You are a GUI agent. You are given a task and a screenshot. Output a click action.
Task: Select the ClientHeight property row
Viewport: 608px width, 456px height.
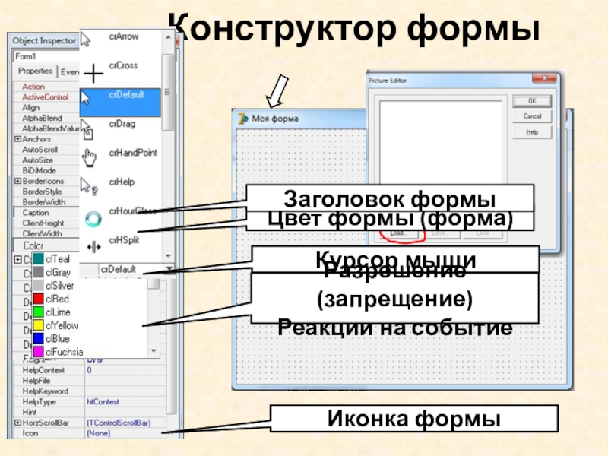tap(46, 223)
